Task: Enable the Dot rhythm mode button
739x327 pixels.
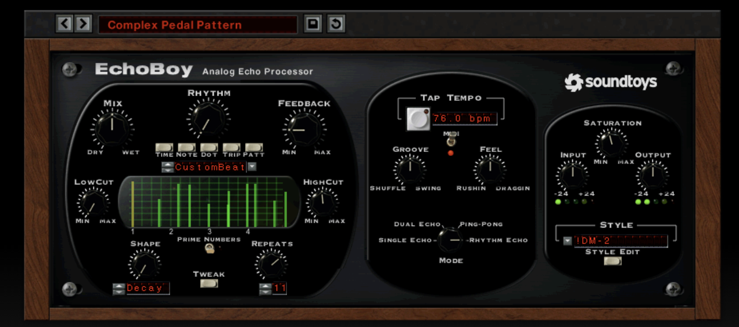Action: pos(209,147)
